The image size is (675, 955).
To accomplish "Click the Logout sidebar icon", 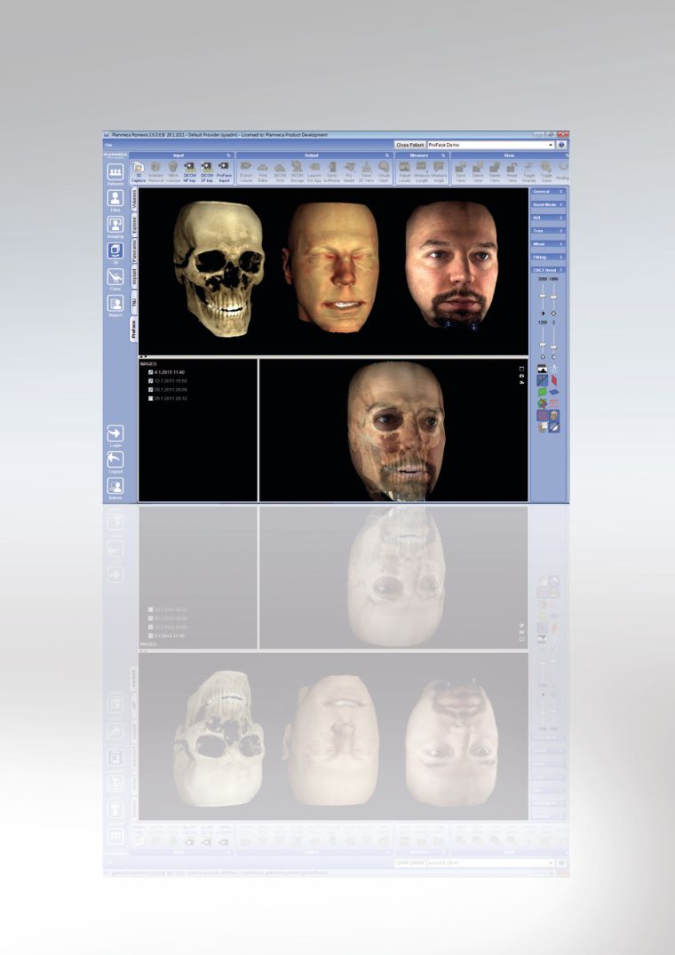I will [x=115, y=460].
